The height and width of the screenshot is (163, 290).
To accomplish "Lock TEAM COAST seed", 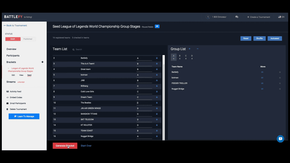I will click(x=157, y=131).
